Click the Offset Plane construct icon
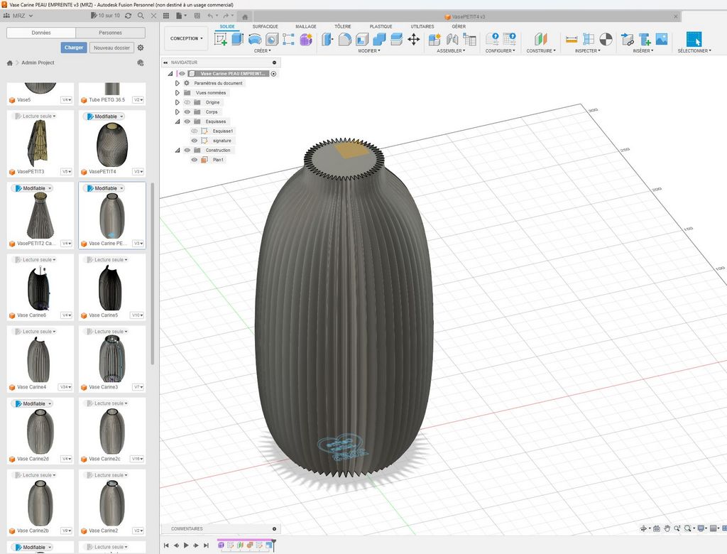 tap(540, 39)
